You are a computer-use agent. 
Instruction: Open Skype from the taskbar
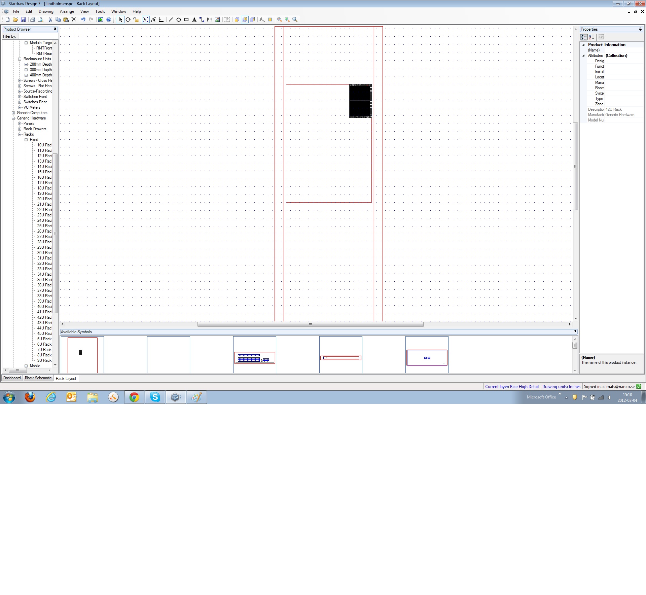tap(155, 397)
